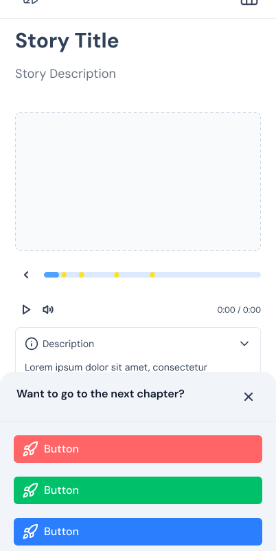This screenshot has height=551, width=276.
Task: Click the rocket icon on the green button
Action: pos(30,490)
